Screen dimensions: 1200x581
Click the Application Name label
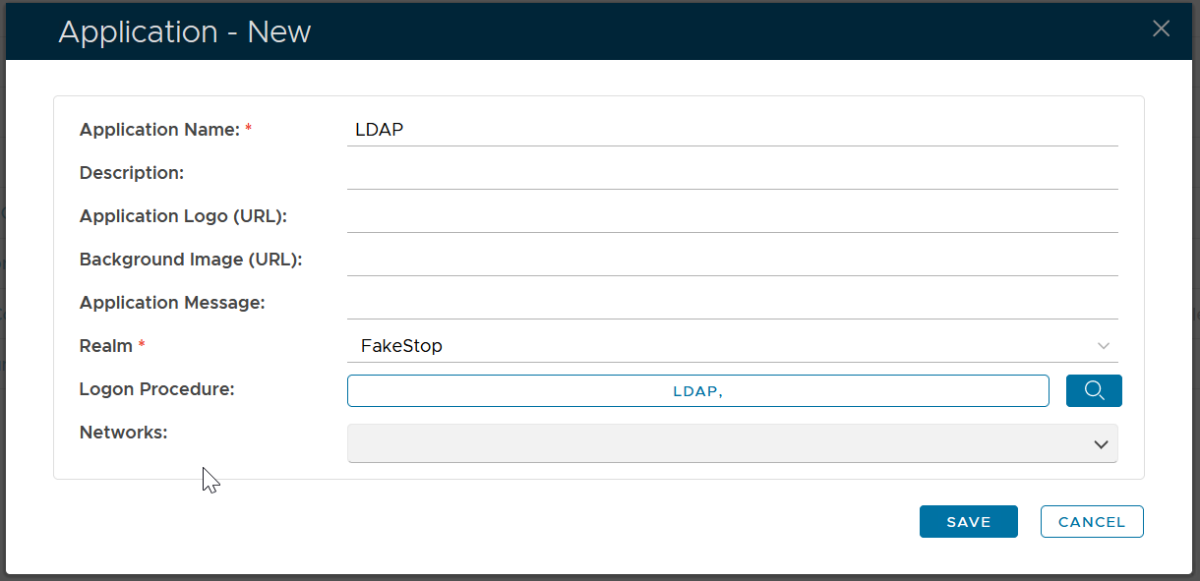(x=159, y=130)
